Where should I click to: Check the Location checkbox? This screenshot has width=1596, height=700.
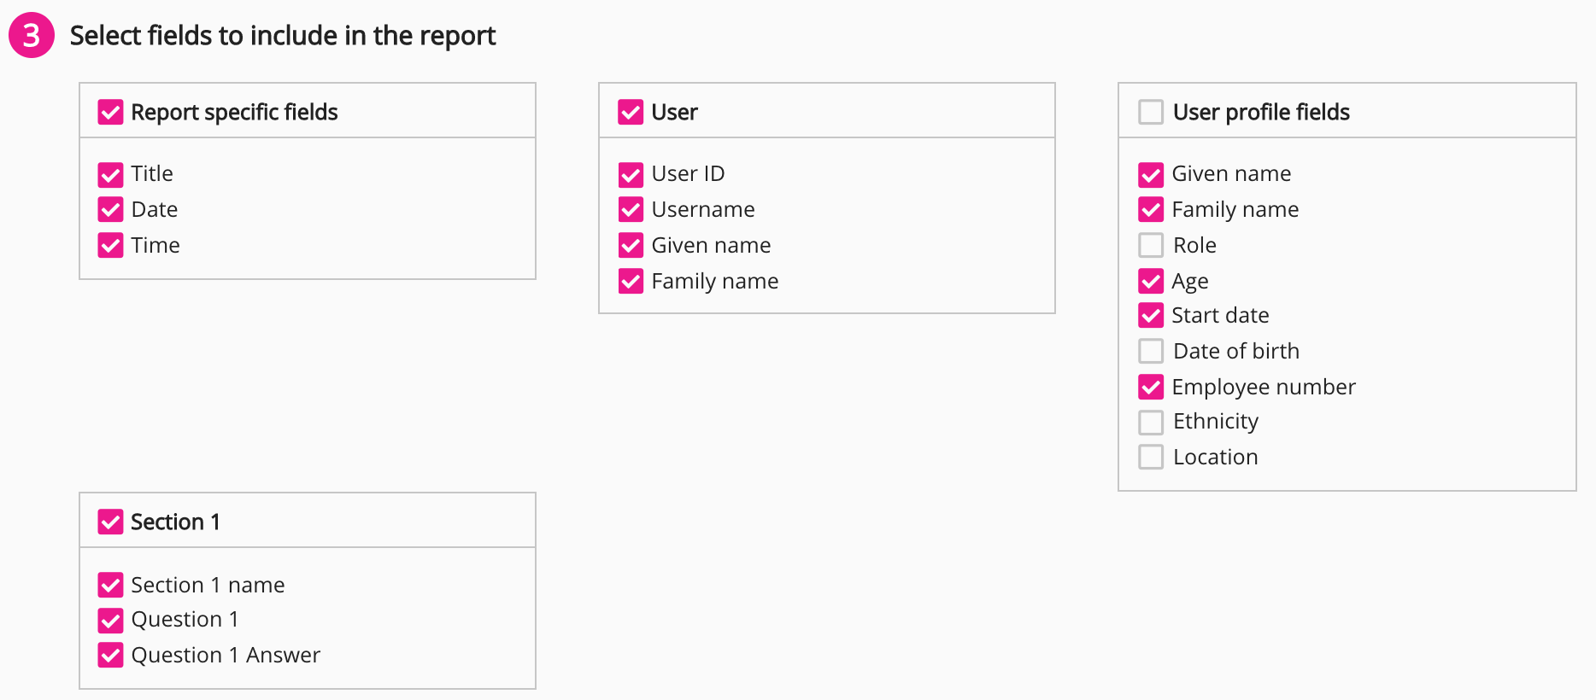coord(1150,458)
